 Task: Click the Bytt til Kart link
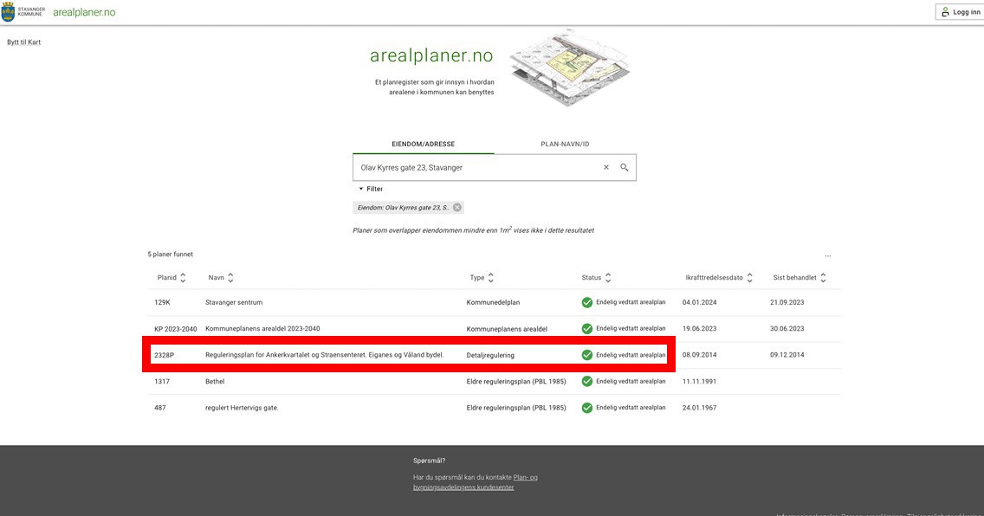click(x=24, y=42)
